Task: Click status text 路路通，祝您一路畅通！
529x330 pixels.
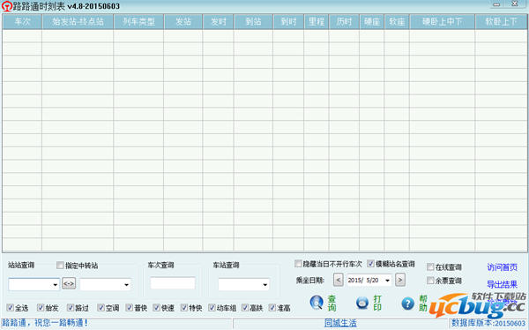Action: pos(45,323)
